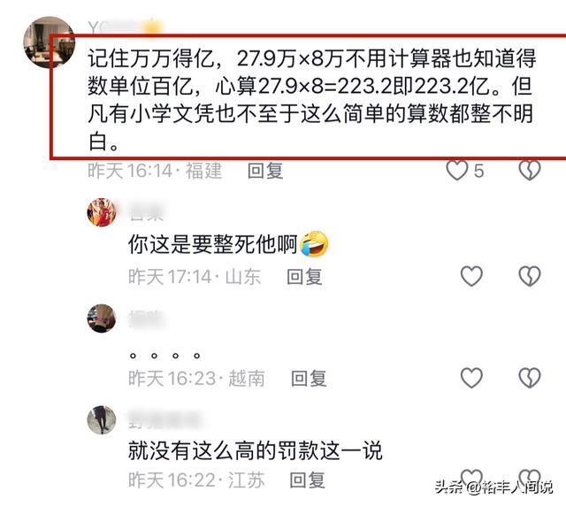This screenshot has height=507, width=566.
Task: Like the 你这是要整死他啊 reply
Action: tap(471, 276)
